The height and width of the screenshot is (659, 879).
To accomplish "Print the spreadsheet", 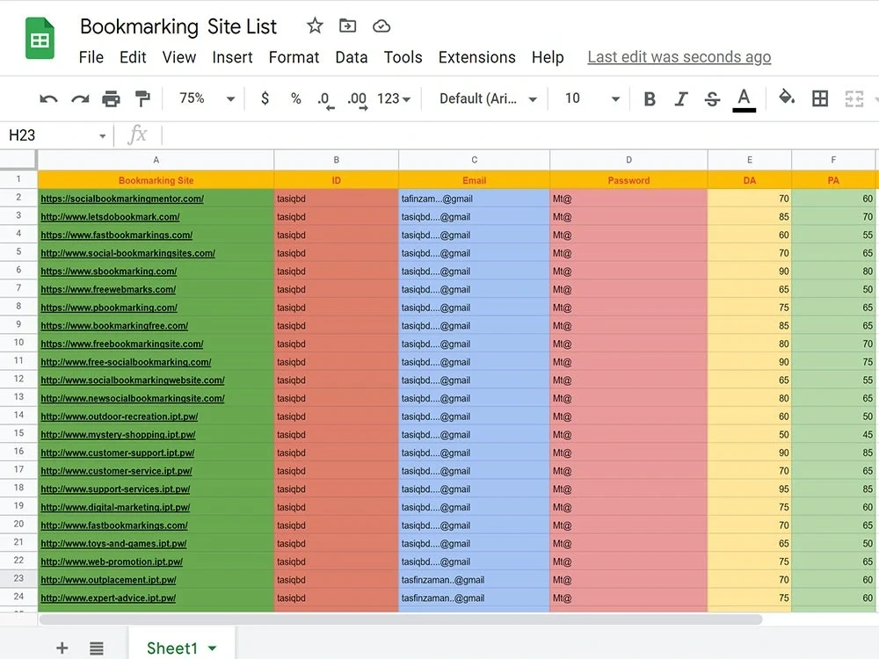I will (x=111, y=99).
